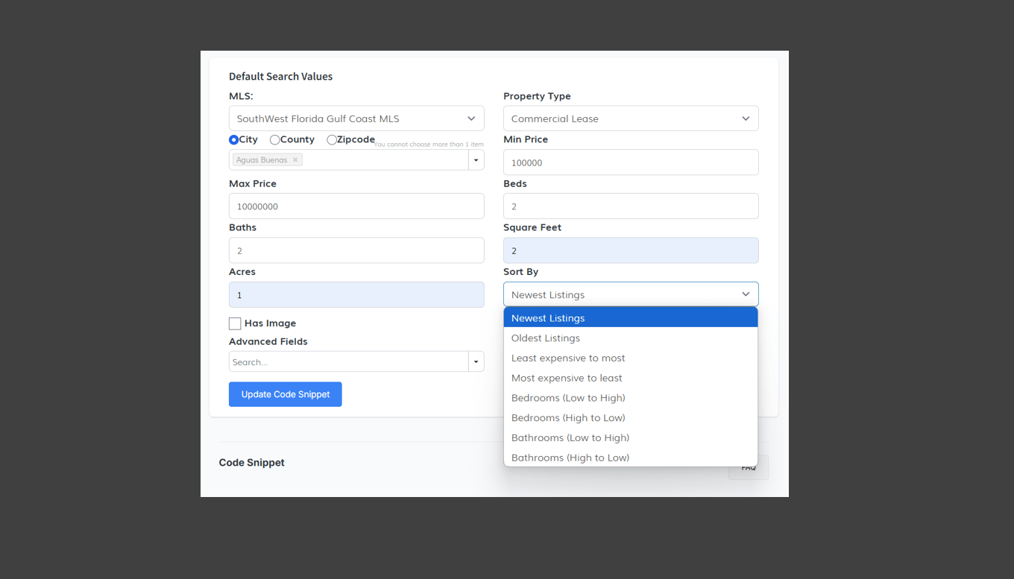Open the Property Type dropdown
The image size is (1014, 579).
click(x=631, y=118)
